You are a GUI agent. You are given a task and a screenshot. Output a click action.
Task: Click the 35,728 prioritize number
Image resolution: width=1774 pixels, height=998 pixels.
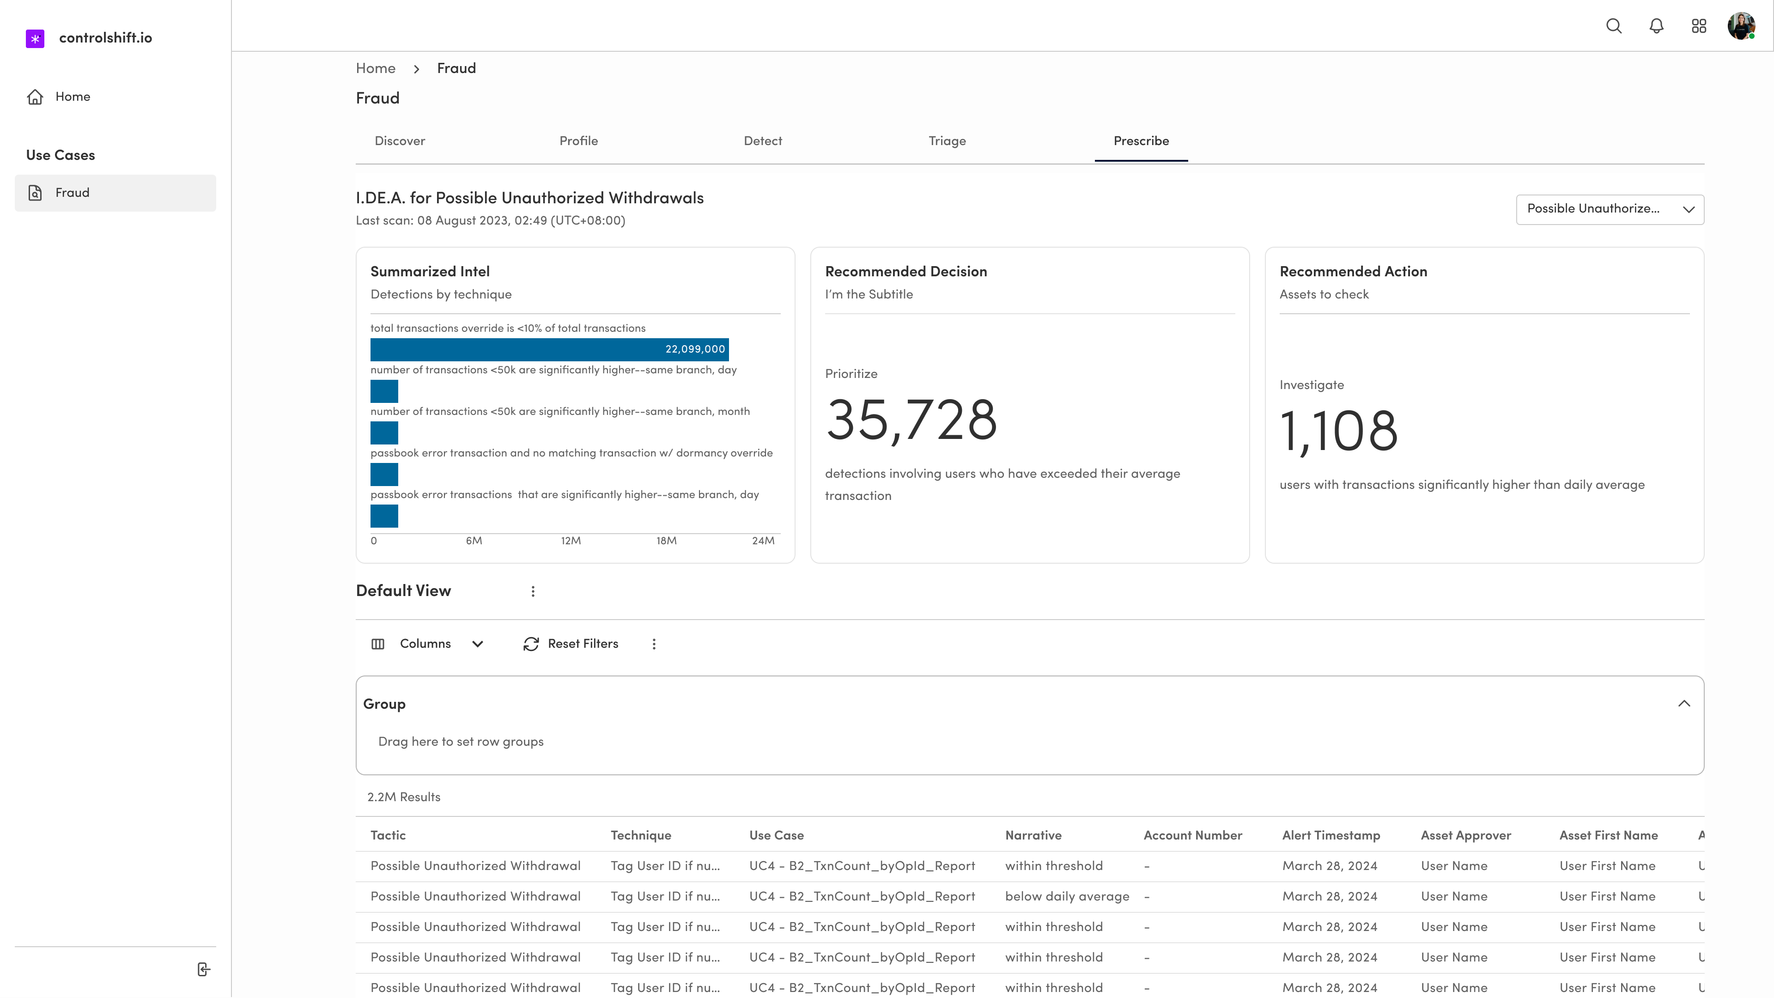pos(911,421)
